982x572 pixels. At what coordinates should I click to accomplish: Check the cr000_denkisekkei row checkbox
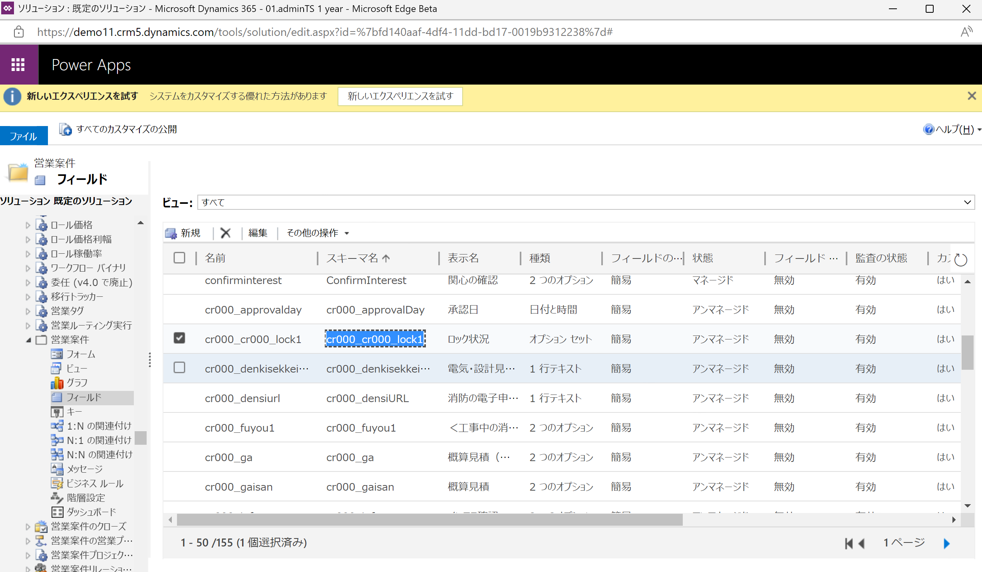179,367
